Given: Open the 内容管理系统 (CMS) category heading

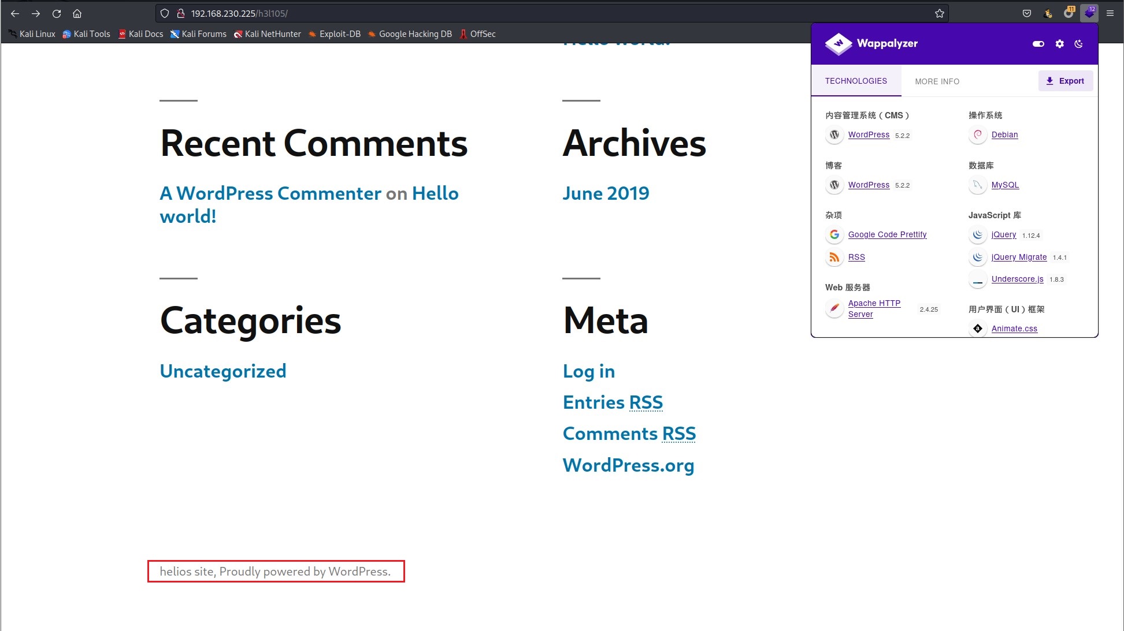Looking at the screenshot, I should click(867, 115).
